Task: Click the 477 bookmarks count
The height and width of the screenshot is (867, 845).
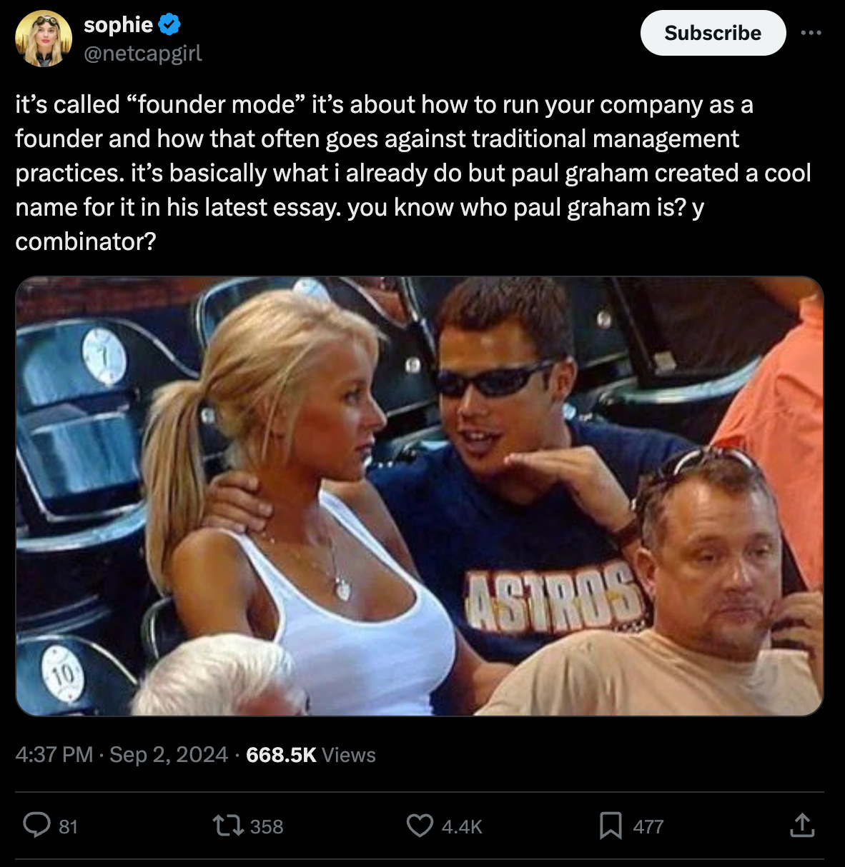Action: click(x=648, y=826)
